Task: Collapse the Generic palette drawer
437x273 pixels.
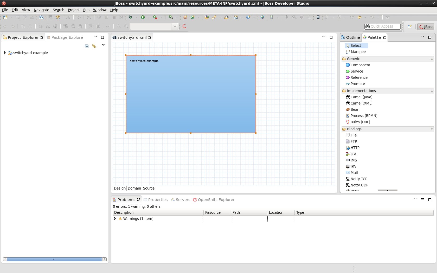Action: click(432, 59)
